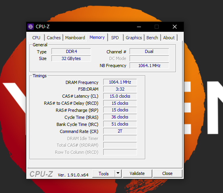Click the CPU-Z title bar text

[43, 27]
